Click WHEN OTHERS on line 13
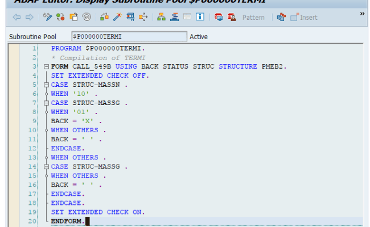The image size is (370, 227). 79,157
